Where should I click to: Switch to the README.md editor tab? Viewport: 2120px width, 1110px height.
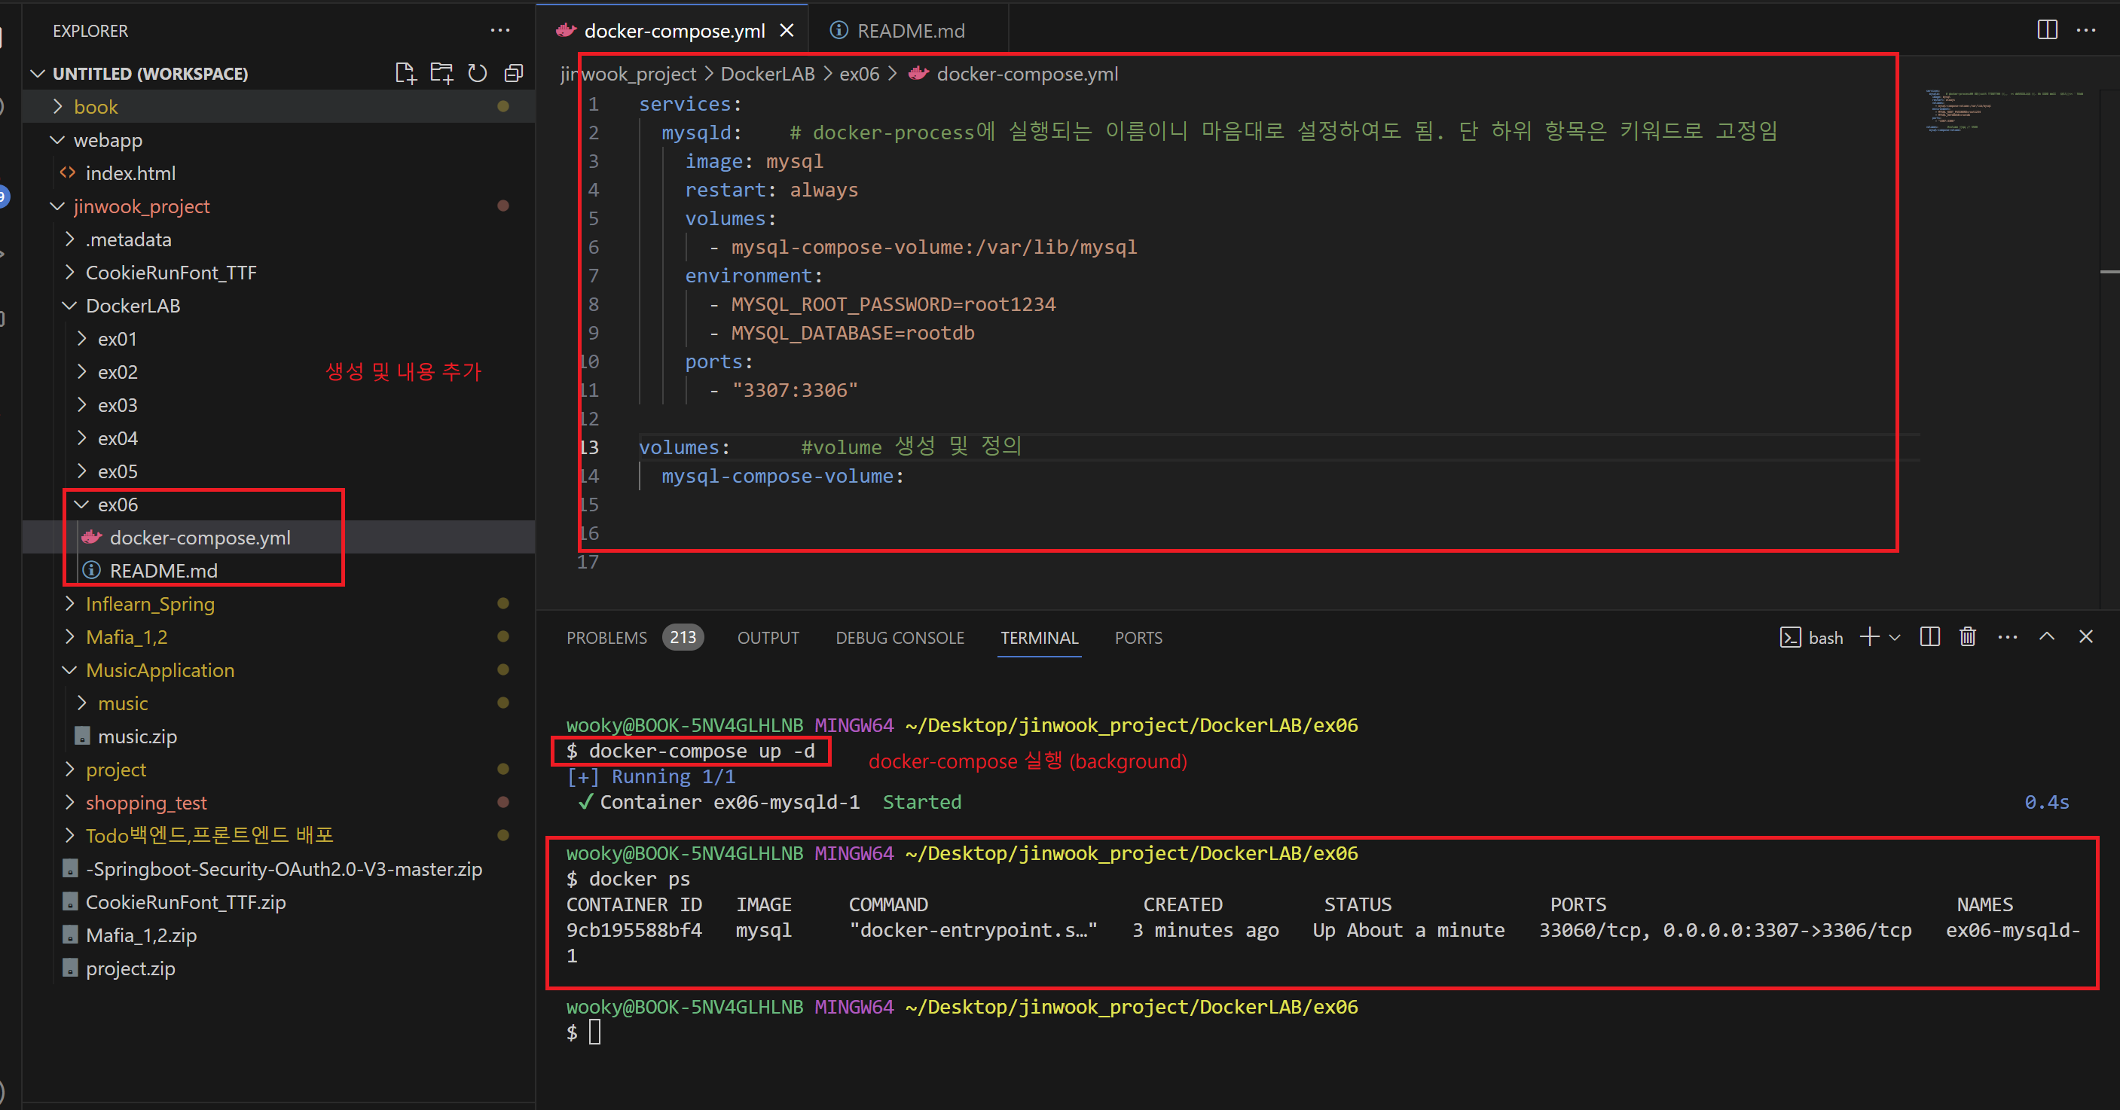point(909,30)
